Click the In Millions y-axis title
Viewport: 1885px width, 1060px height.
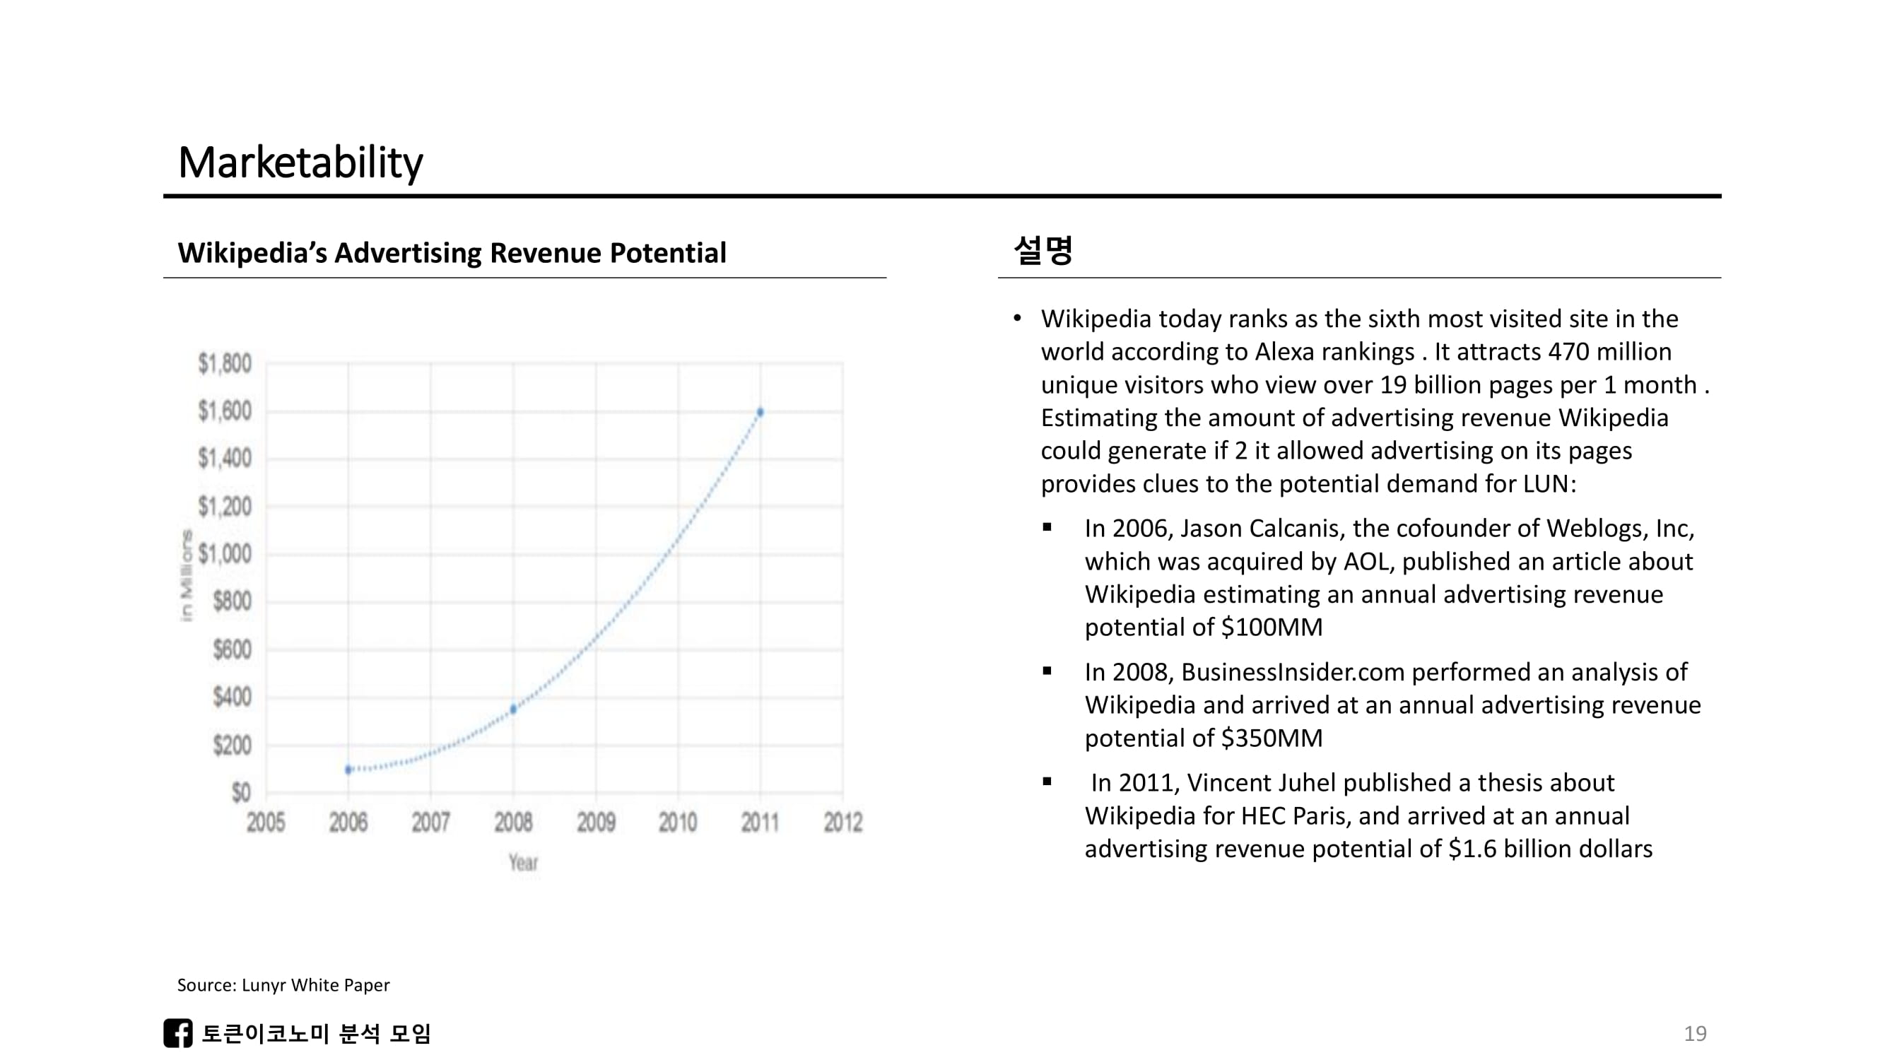click(x=187, y=576)
